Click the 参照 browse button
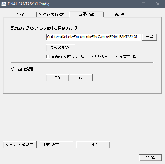The height and width of the screenshot is (164, 165). tap(150, 37)
